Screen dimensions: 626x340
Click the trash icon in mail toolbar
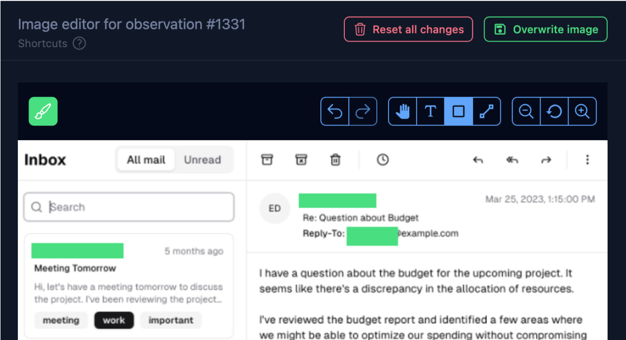335,160
